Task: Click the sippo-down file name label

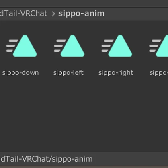Action: [20, 73]
